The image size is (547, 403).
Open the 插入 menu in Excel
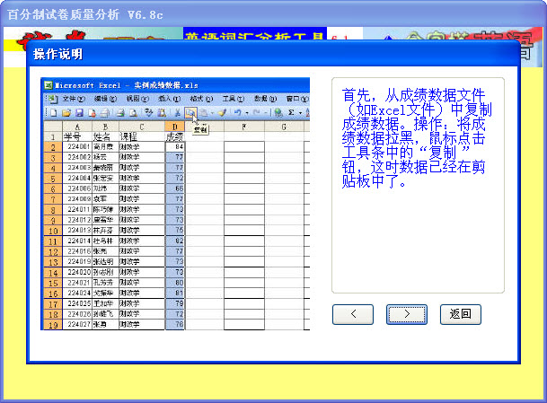[169, 99]
